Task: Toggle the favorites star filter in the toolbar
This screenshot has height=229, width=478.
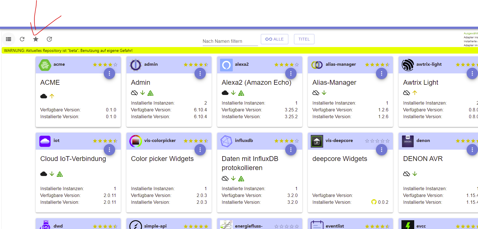Action: (36, 39)
